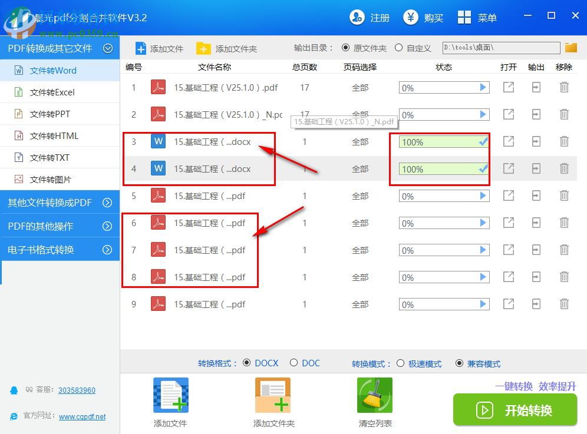The image size is (587, 434).
Task: Click the output directory path field
Action: [x=500, y=48]
